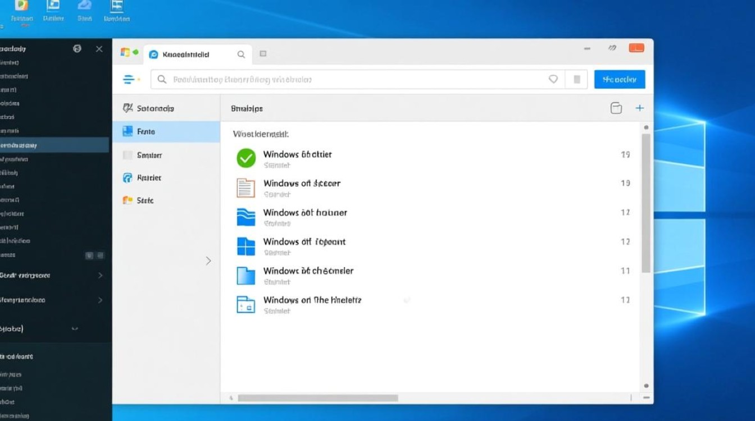Click the square window icon beside the plus

click(x=616, y=108)
